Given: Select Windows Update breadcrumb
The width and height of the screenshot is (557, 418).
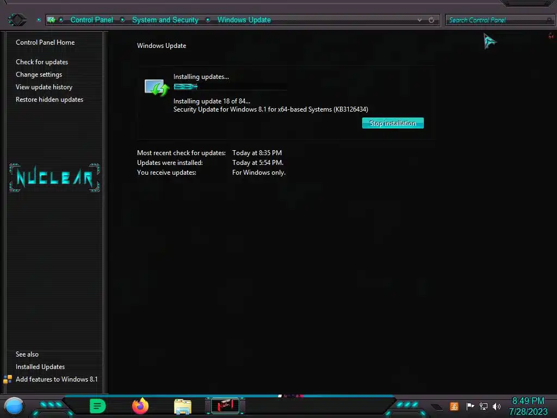Looking at the screenshot, I should tap(244, 20).
